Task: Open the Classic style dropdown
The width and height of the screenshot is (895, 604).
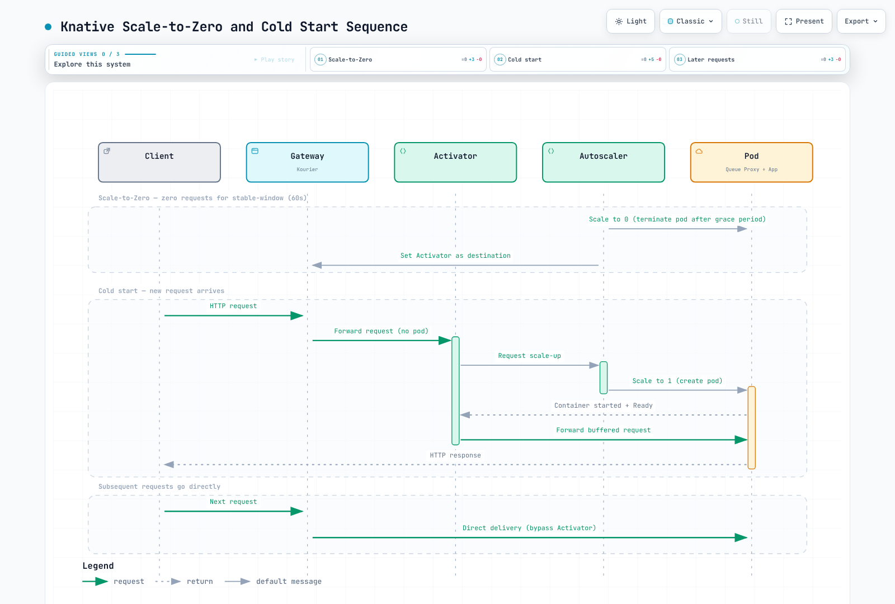Action: point(690,21)
